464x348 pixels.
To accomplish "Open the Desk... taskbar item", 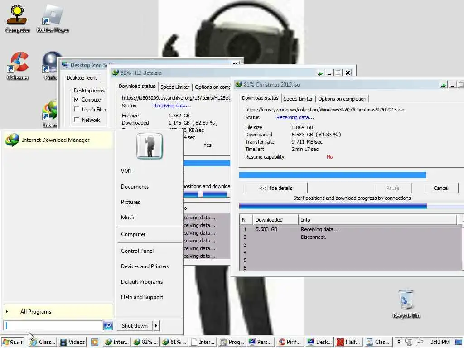I will (x=319, y=342).
